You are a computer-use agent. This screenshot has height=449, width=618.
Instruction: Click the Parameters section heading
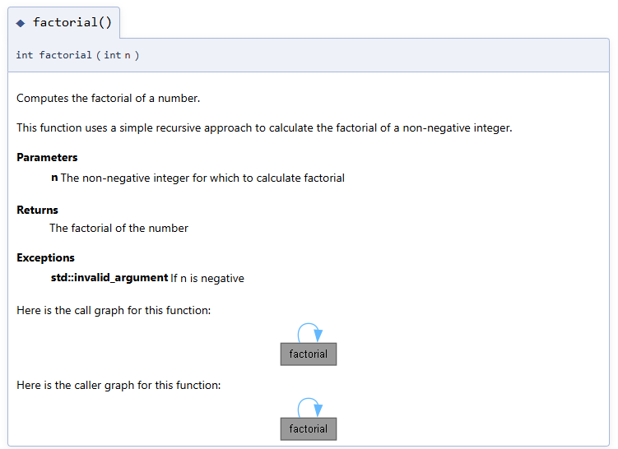[47, 157]
